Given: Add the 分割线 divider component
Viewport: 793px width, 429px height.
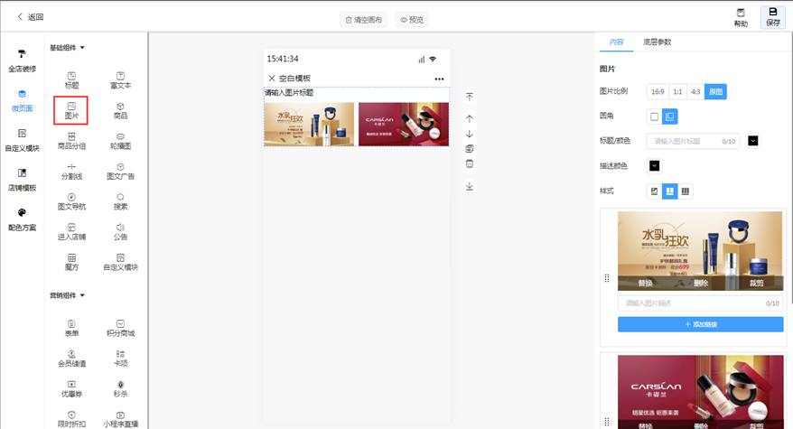Looking at the screenshot, I should (71, 171).
